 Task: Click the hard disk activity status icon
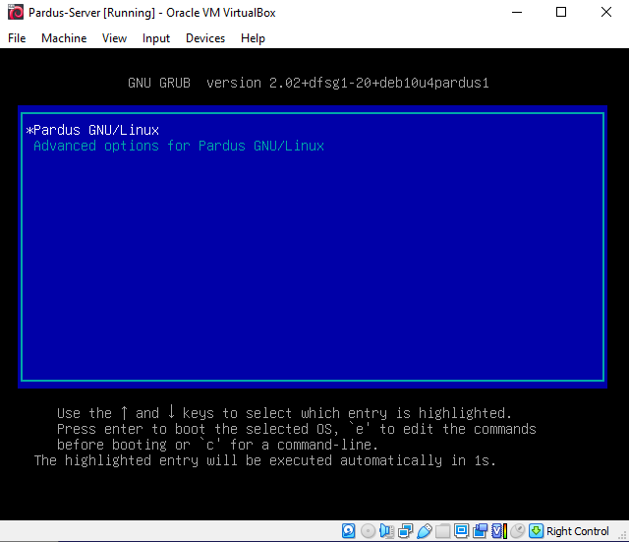[x=349, y=531]
